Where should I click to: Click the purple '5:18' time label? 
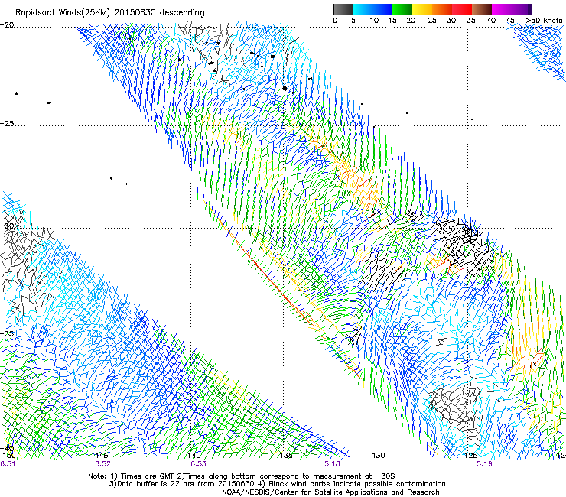(332, 464)
